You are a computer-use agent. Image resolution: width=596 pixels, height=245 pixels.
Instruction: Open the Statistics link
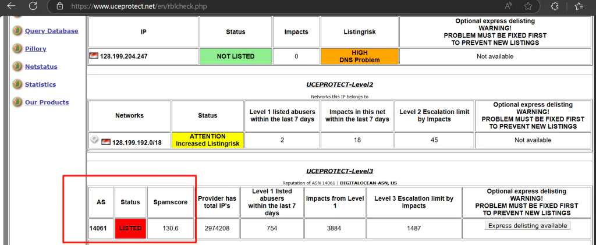40,84
